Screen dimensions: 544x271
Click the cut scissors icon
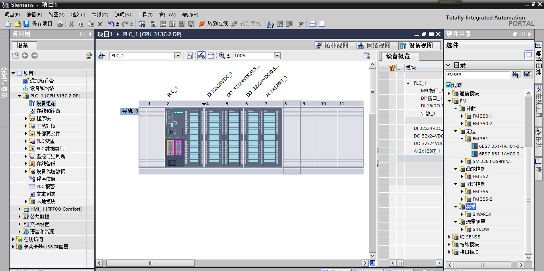[72, 24]
